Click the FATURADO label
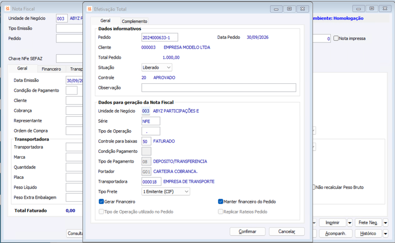This screenshot has width=395, height=243. click(164, 141)
